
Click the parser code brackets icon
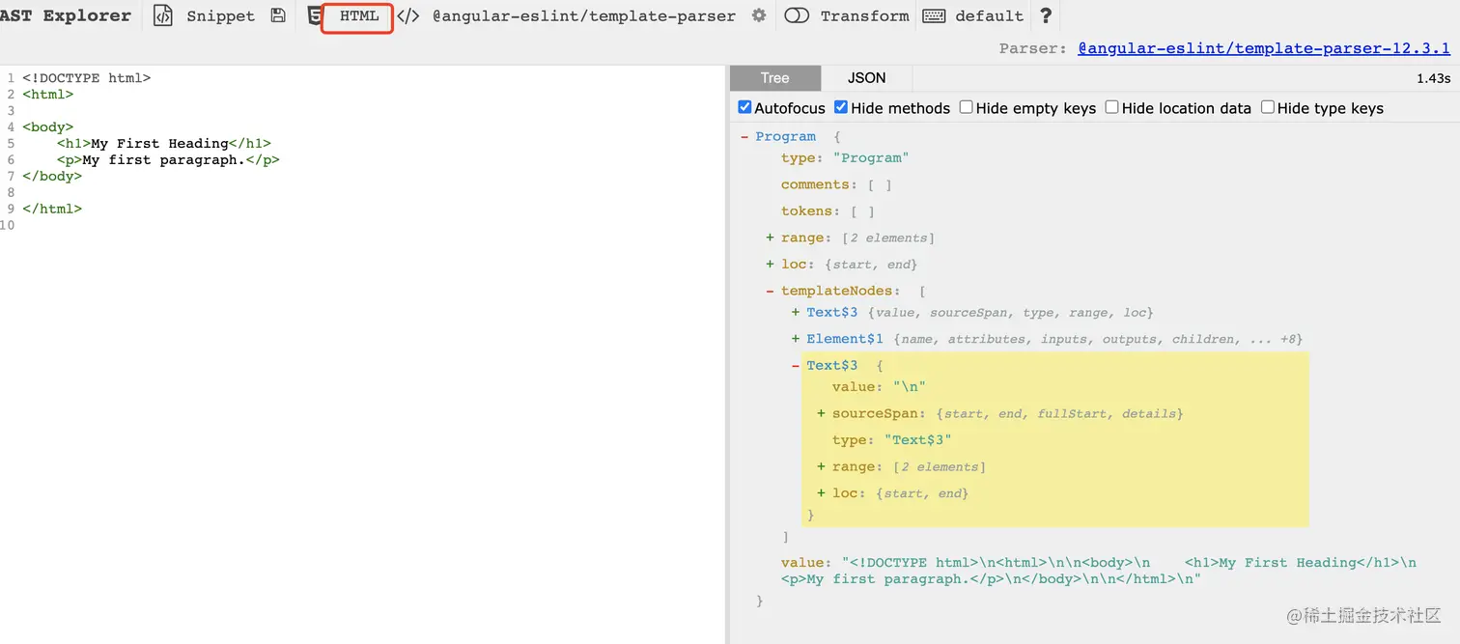pos(408,15)
